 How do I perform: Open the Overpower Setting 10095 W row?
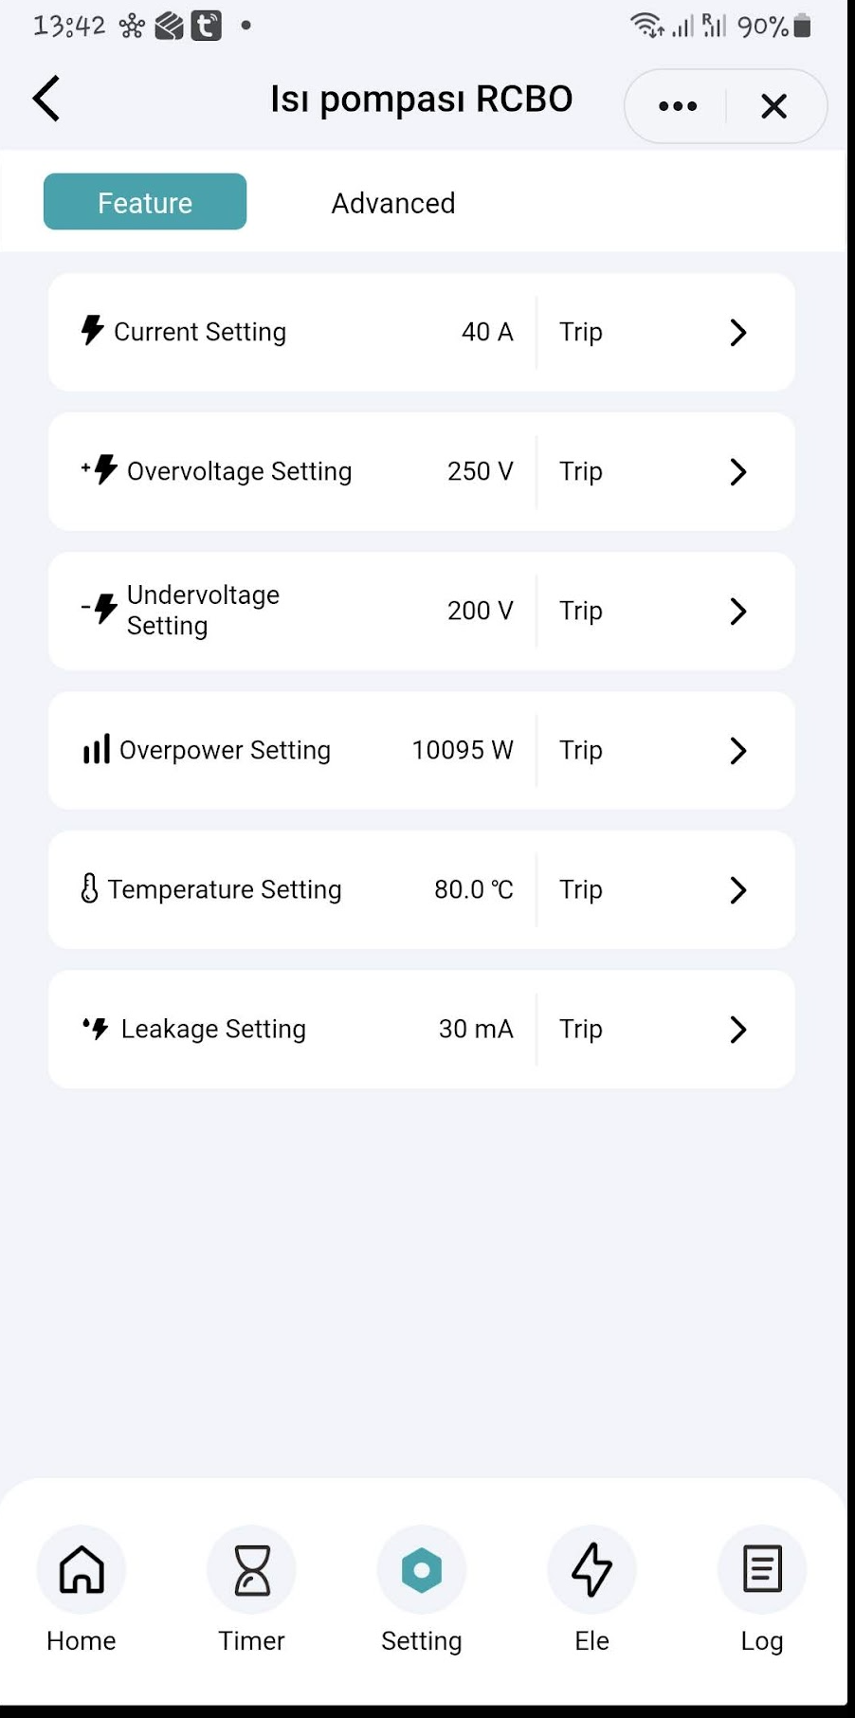422,750
